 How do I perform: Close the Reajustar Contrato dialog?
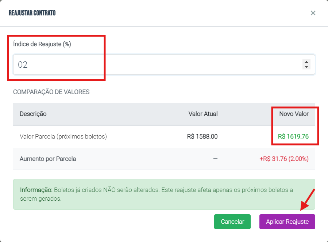click(x=313, y=13)
